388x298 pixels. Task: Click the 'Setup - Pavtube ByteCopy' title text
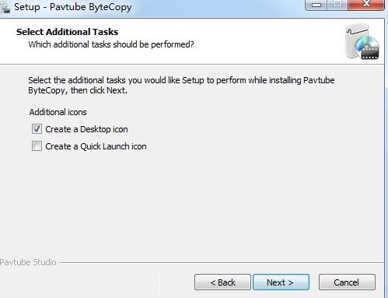pos(73,7)
